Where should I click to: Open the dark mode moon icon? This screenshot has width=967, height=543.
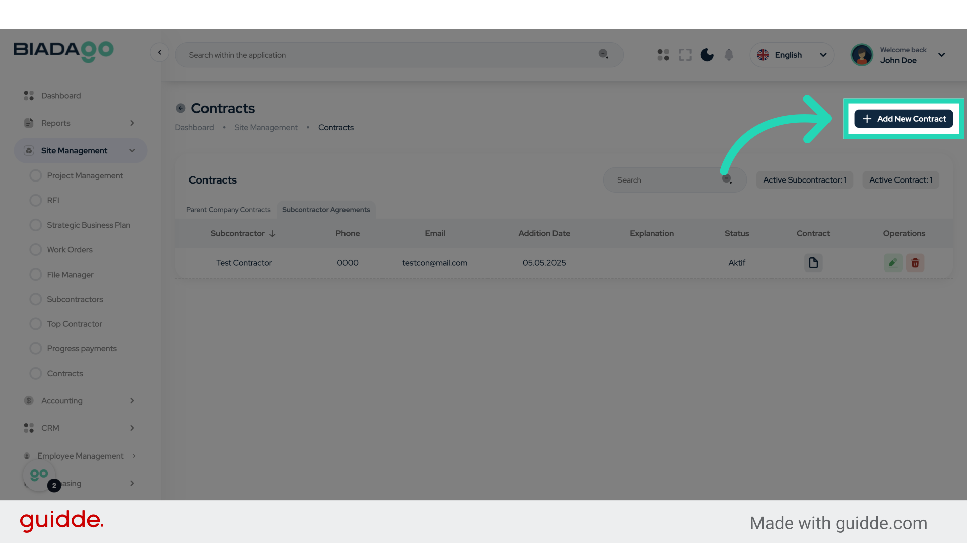click(x=707, y=55)
